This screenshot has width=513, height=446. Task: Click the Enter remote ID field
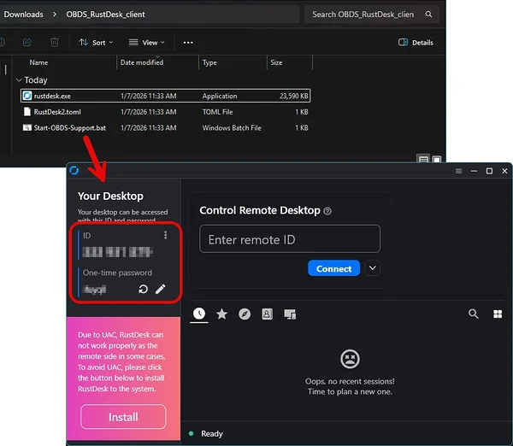(x=290, y=239)
